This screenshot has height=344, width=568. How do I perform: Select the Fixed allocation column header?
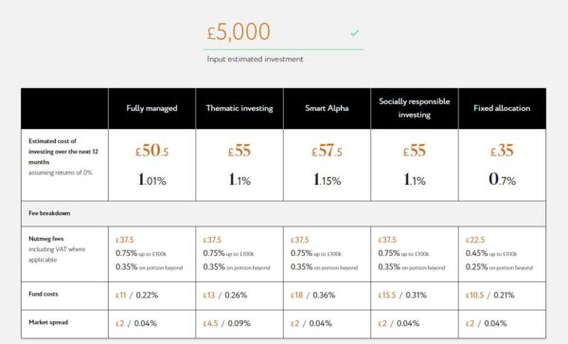pos(502,108)
